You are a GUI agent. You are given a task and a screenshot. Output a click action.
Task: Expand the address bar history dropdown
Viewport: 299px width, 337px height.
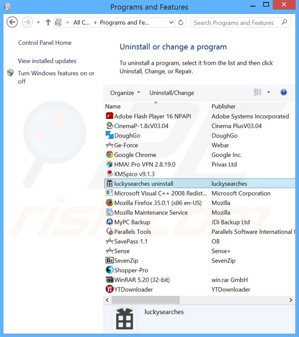coord(171,22)
